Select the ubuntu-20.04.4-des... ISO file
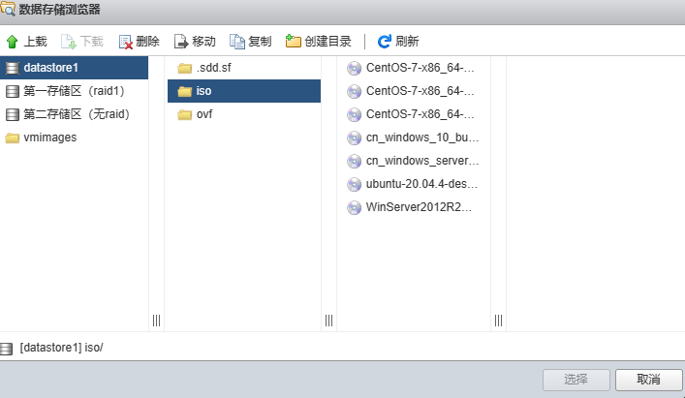The image size is (685, 398). coord(414,184)
